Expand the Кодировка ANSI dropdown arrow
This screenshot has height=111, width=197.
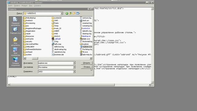coord(74,72)
